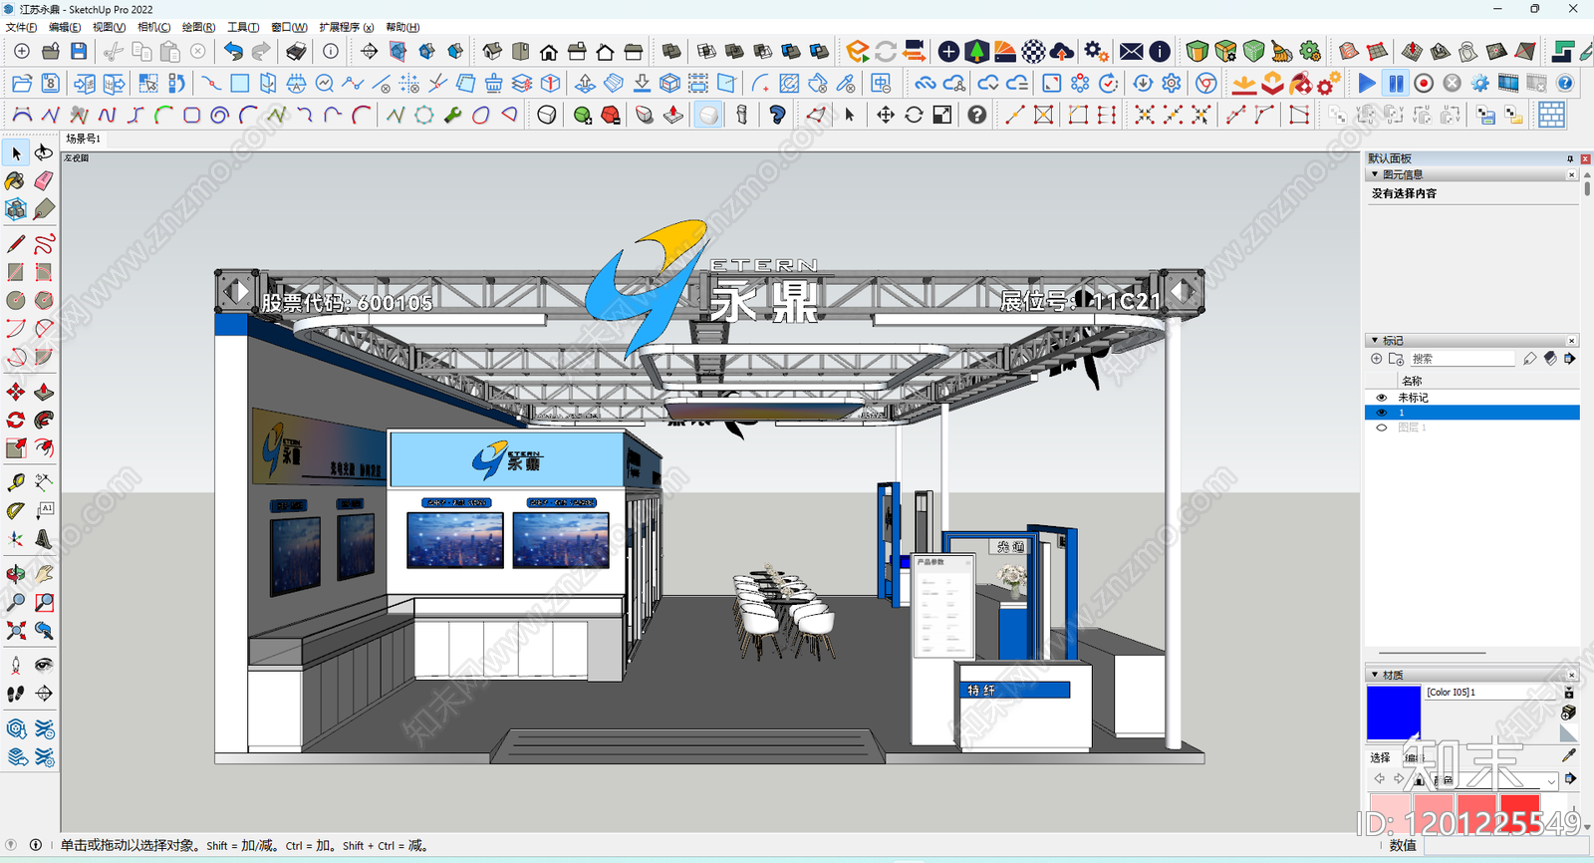This screenshot has height=863, width=1594.
Task: Click the Zoom Extents tool
Action: tap(16, 630)
